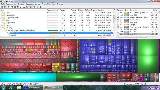Select the Файл "WIM" extension row

[x=137, y=34]
